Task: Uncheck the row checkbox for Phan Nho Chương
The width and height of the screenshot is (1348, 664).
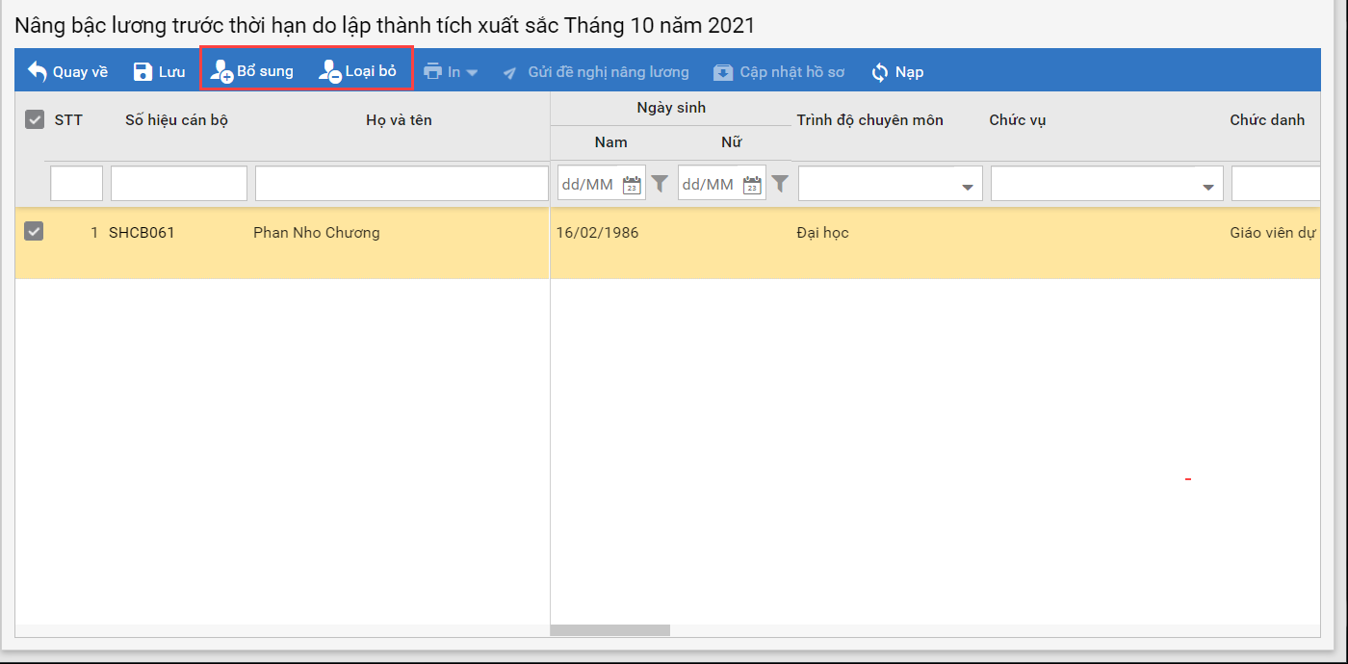Action: tap(34, 231)
